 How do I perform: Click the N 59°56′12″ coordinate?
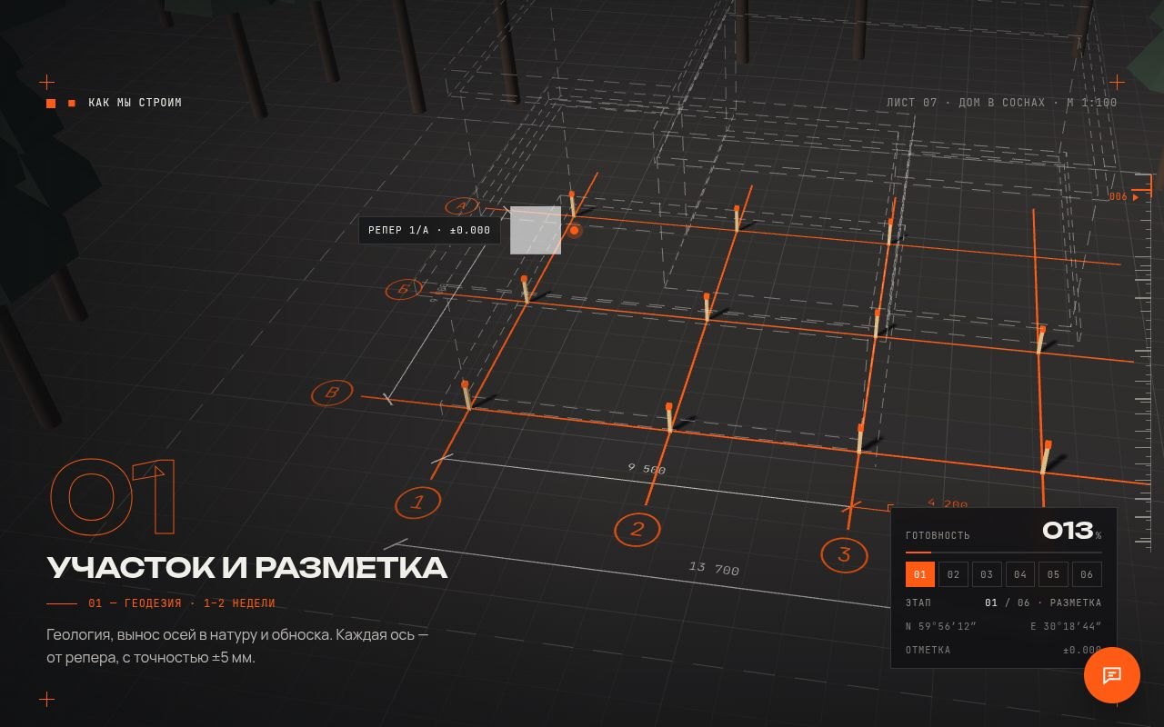click(x=940, y=626)
